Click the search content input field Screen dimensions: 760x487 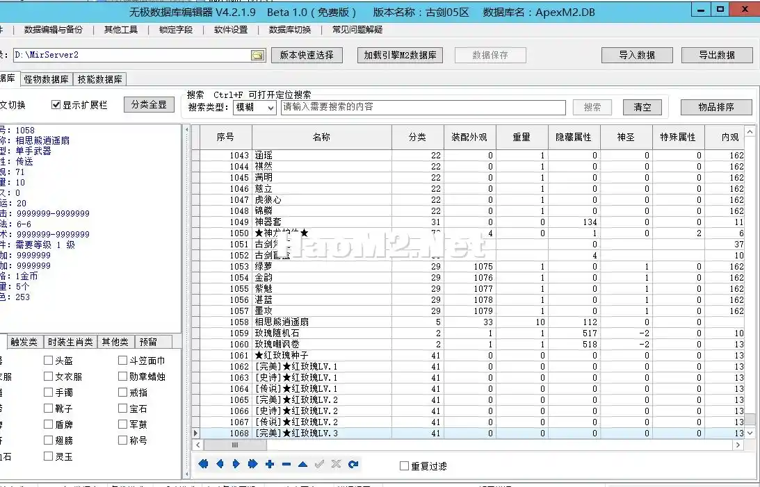pos(423,108)
